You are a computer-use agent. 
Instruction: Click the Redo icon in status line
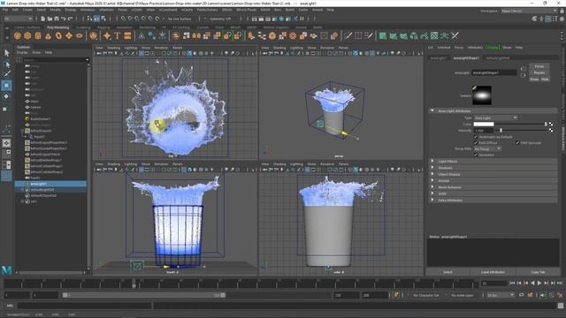coord(71,19)
